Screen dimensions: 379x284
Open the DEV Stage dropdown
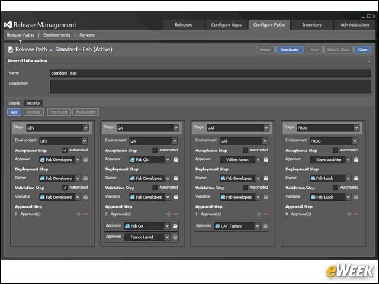click(x=86, y=128)
